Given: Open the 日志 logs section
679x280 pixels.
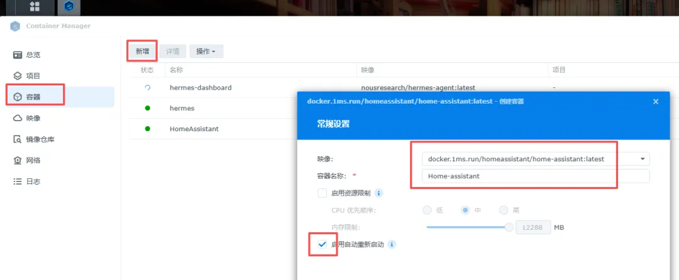Looking at the screenshot, I should coord(60,181).
